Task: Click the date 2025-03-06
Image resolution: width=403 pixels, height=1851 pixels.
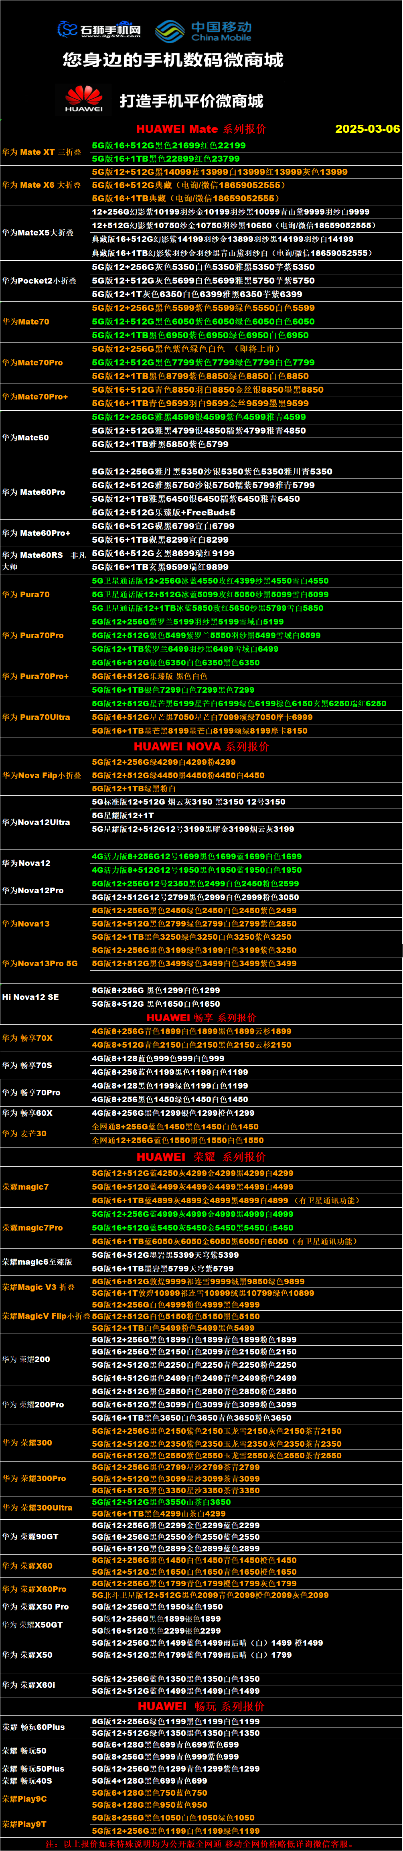Action: 367,129
